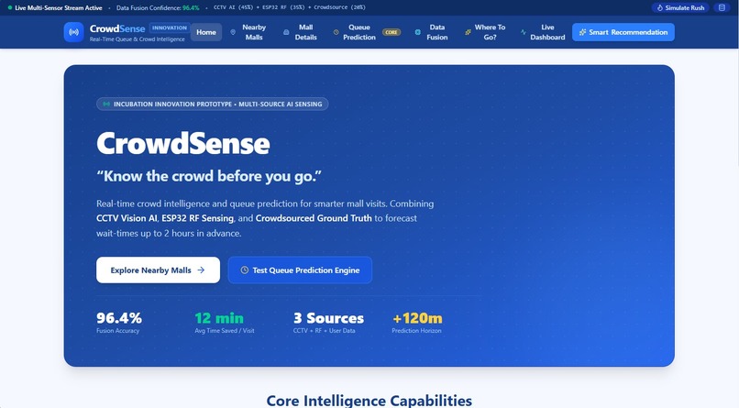Click the Explore Nearby Malls button

coord(158,270)
